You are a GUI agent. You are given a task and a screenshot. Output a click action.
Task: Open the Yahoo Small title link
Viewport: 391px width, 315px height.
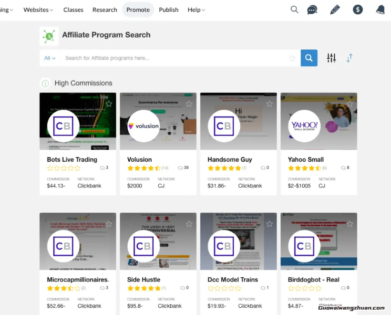306,159
